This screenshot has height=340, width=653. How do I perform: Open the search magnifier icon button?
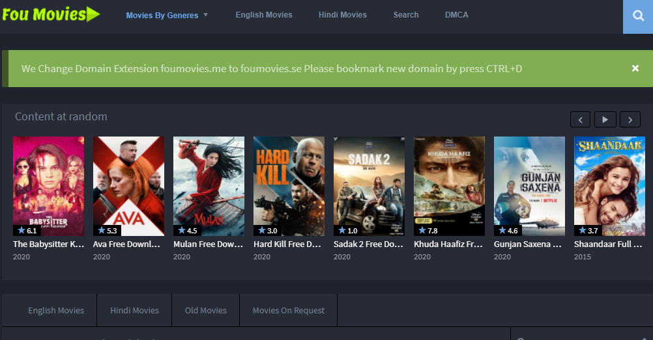pyautogui.click(x=638, y=16)
